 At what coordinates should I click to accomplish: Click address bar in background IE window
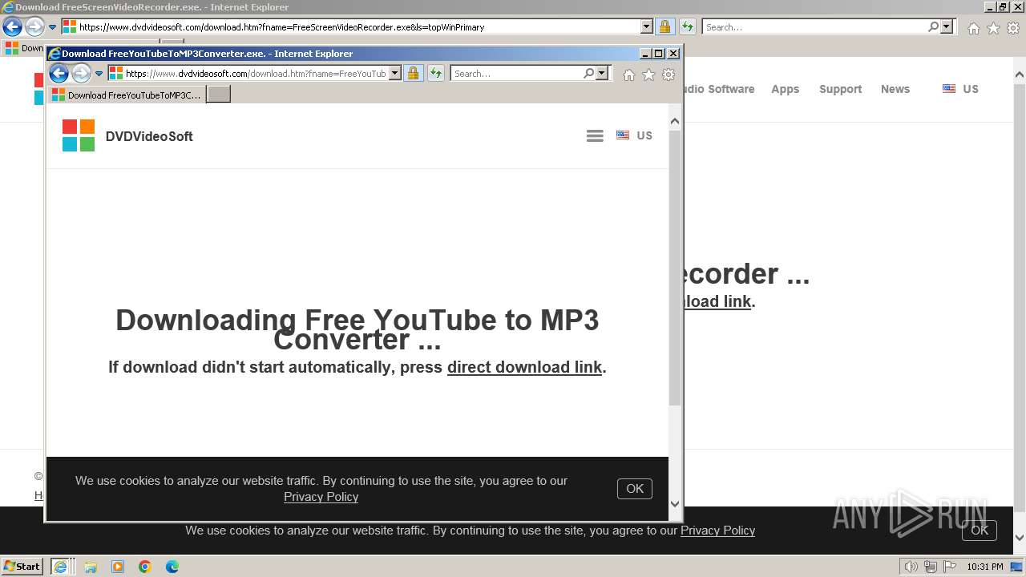click(357, 27)
